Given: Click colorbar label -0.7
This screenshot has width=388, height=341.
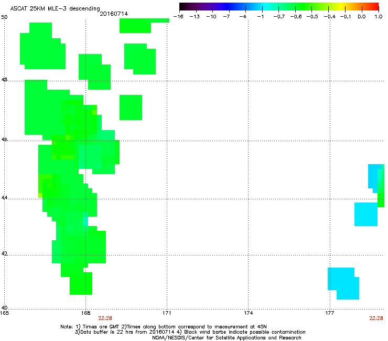Looking at the screenshot, I should click(x=279, y=17).
